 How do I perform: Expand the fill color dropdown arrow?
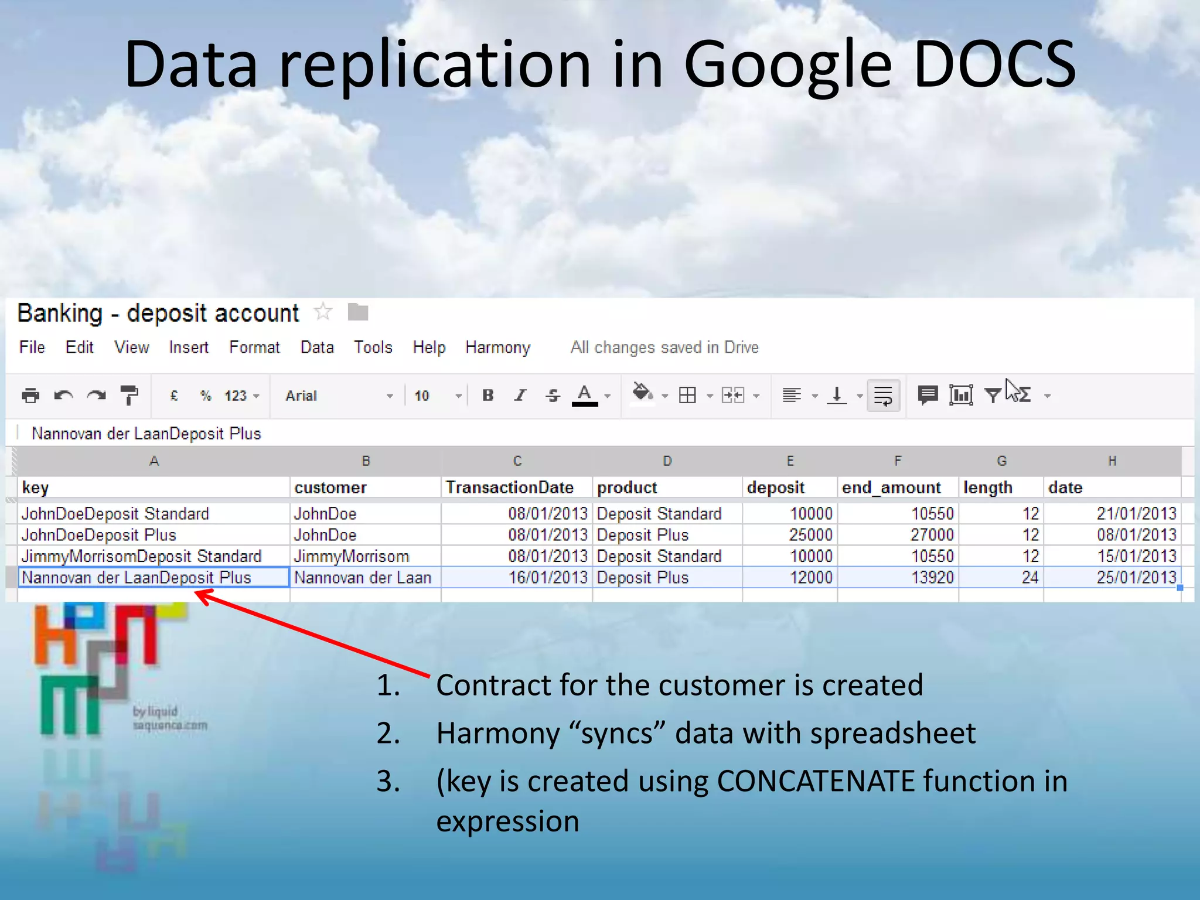click(664, 396)
